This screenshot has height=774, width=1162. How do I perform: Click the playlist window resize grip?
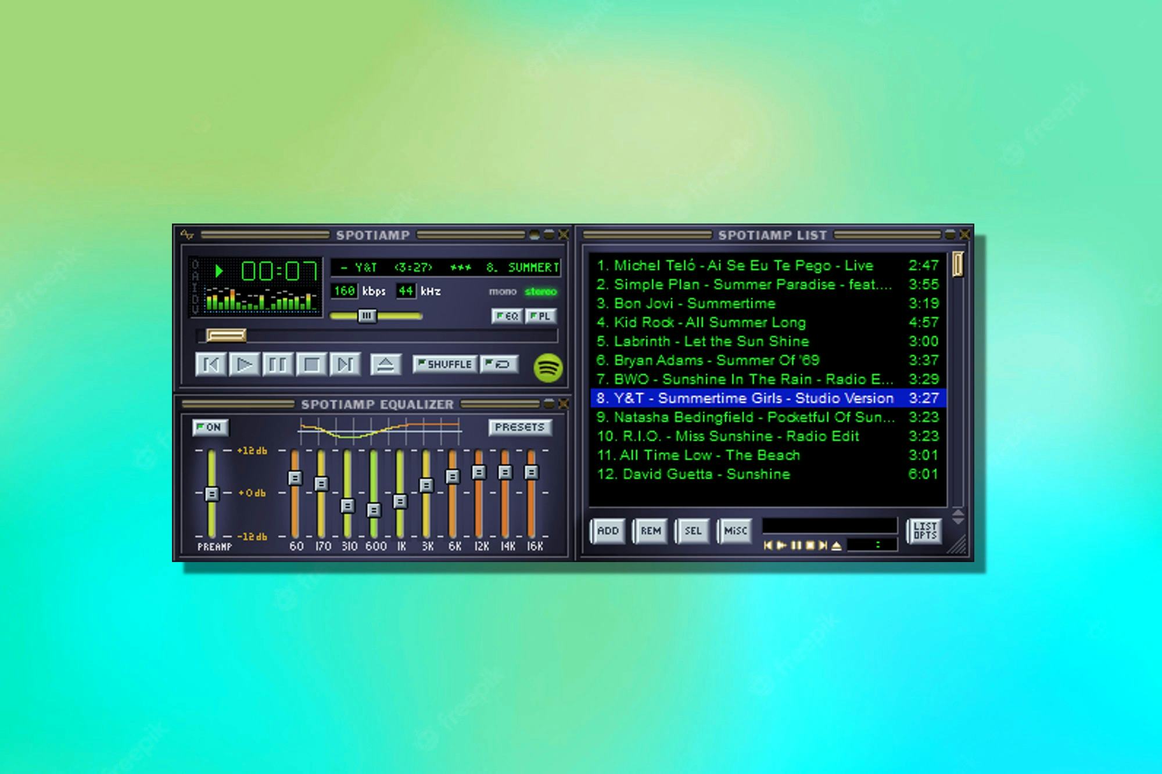(x=958, y=545)
